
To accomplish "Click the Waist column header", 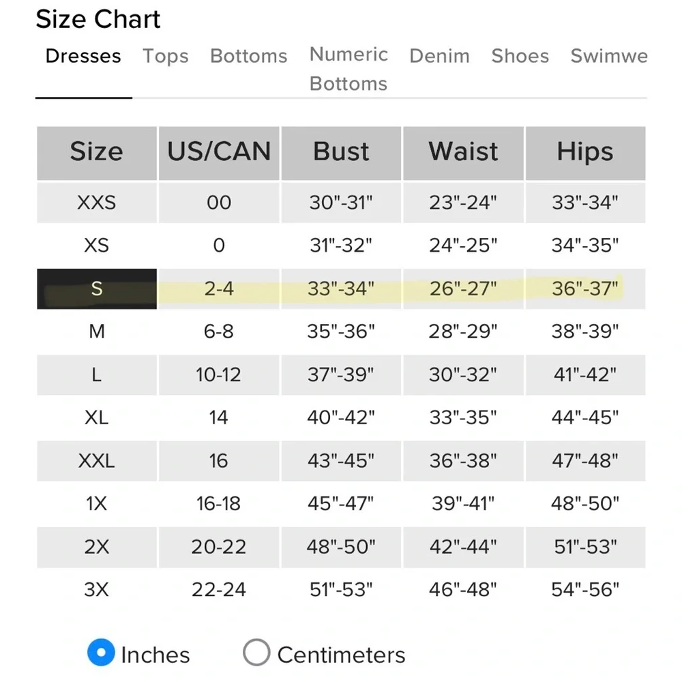I will 463,152.
